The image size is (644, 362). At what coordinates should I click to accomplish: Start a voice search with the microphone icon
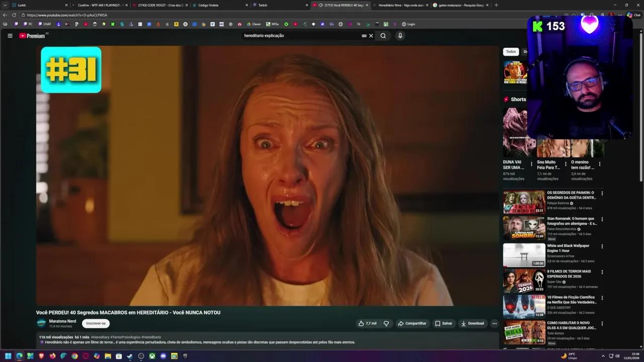pos(400,35)
